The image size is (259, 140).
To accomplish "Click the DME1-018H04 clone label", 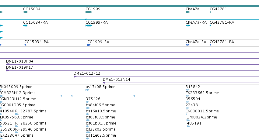I will [20, 61].
